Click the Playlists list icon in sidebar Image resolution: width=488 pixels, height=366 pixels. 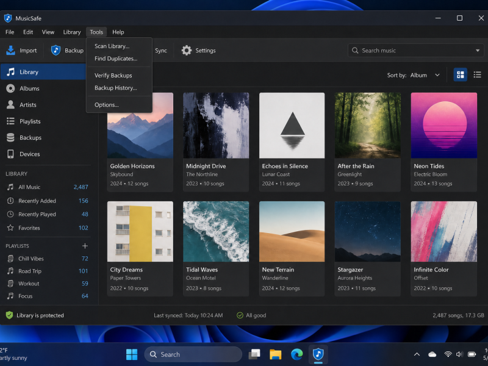(10, 121)
